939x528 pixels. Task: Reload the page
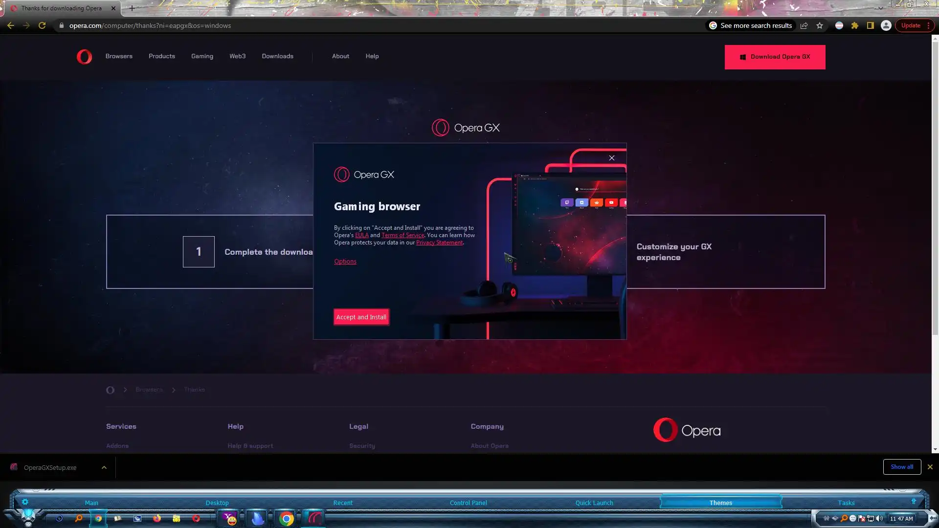42,25
